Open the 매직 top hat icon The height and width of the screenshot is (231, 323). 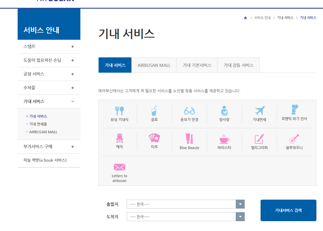pyautogui.click(x=120, y=138)
